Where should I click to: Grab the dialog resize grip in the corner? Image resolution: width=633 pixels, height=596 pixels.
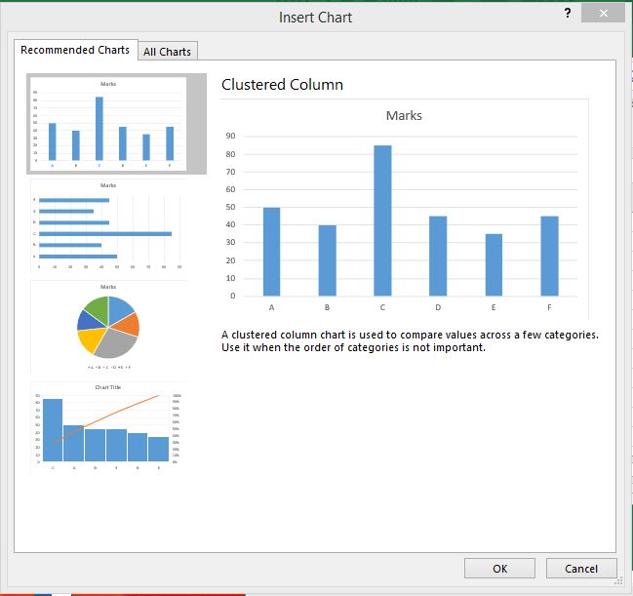[619, 581]
